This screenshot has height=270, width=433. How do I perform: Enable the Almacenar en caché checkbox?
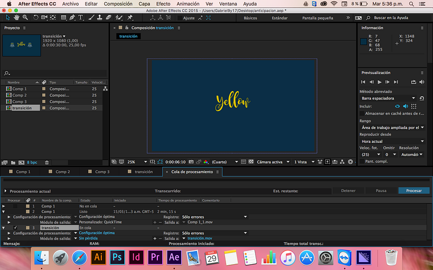click(362, 113)
